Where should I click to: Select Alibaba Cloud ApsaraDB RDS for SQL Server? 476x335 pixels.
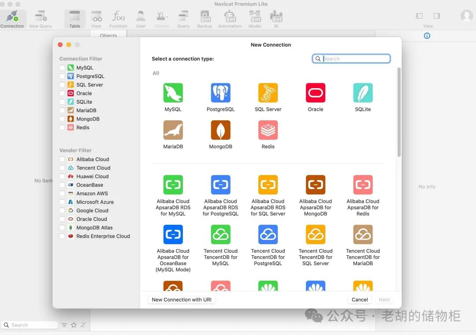268,185
